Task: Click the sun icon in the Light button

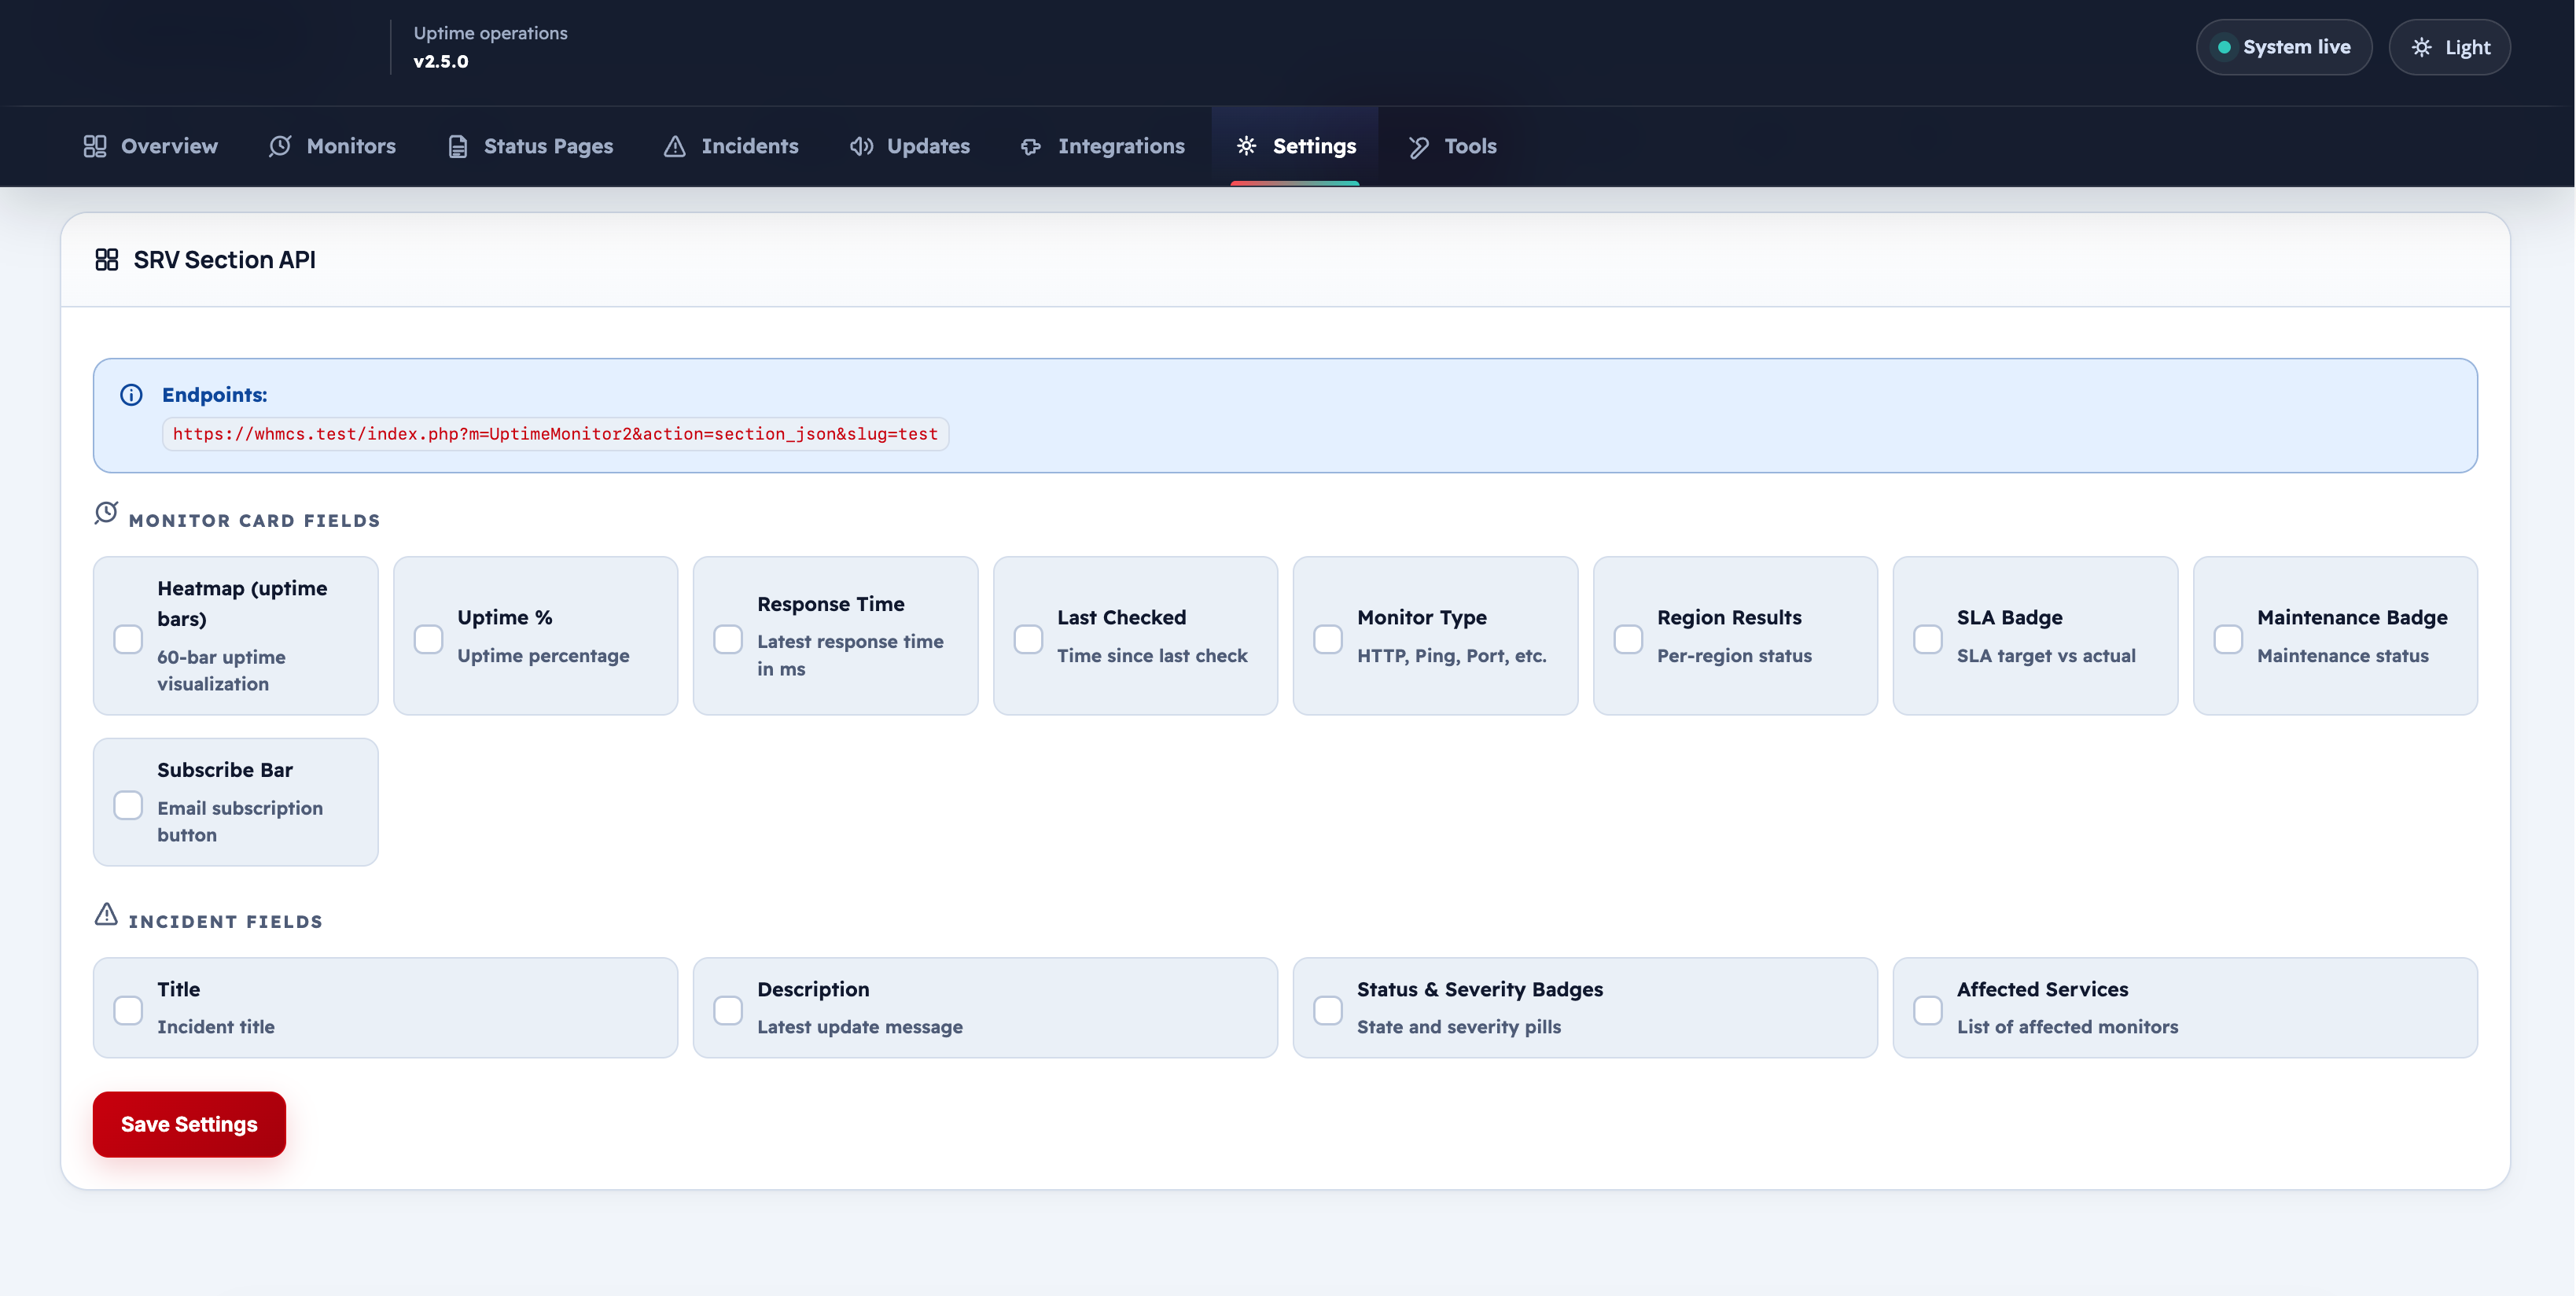Action: [x=2421, y=47]
